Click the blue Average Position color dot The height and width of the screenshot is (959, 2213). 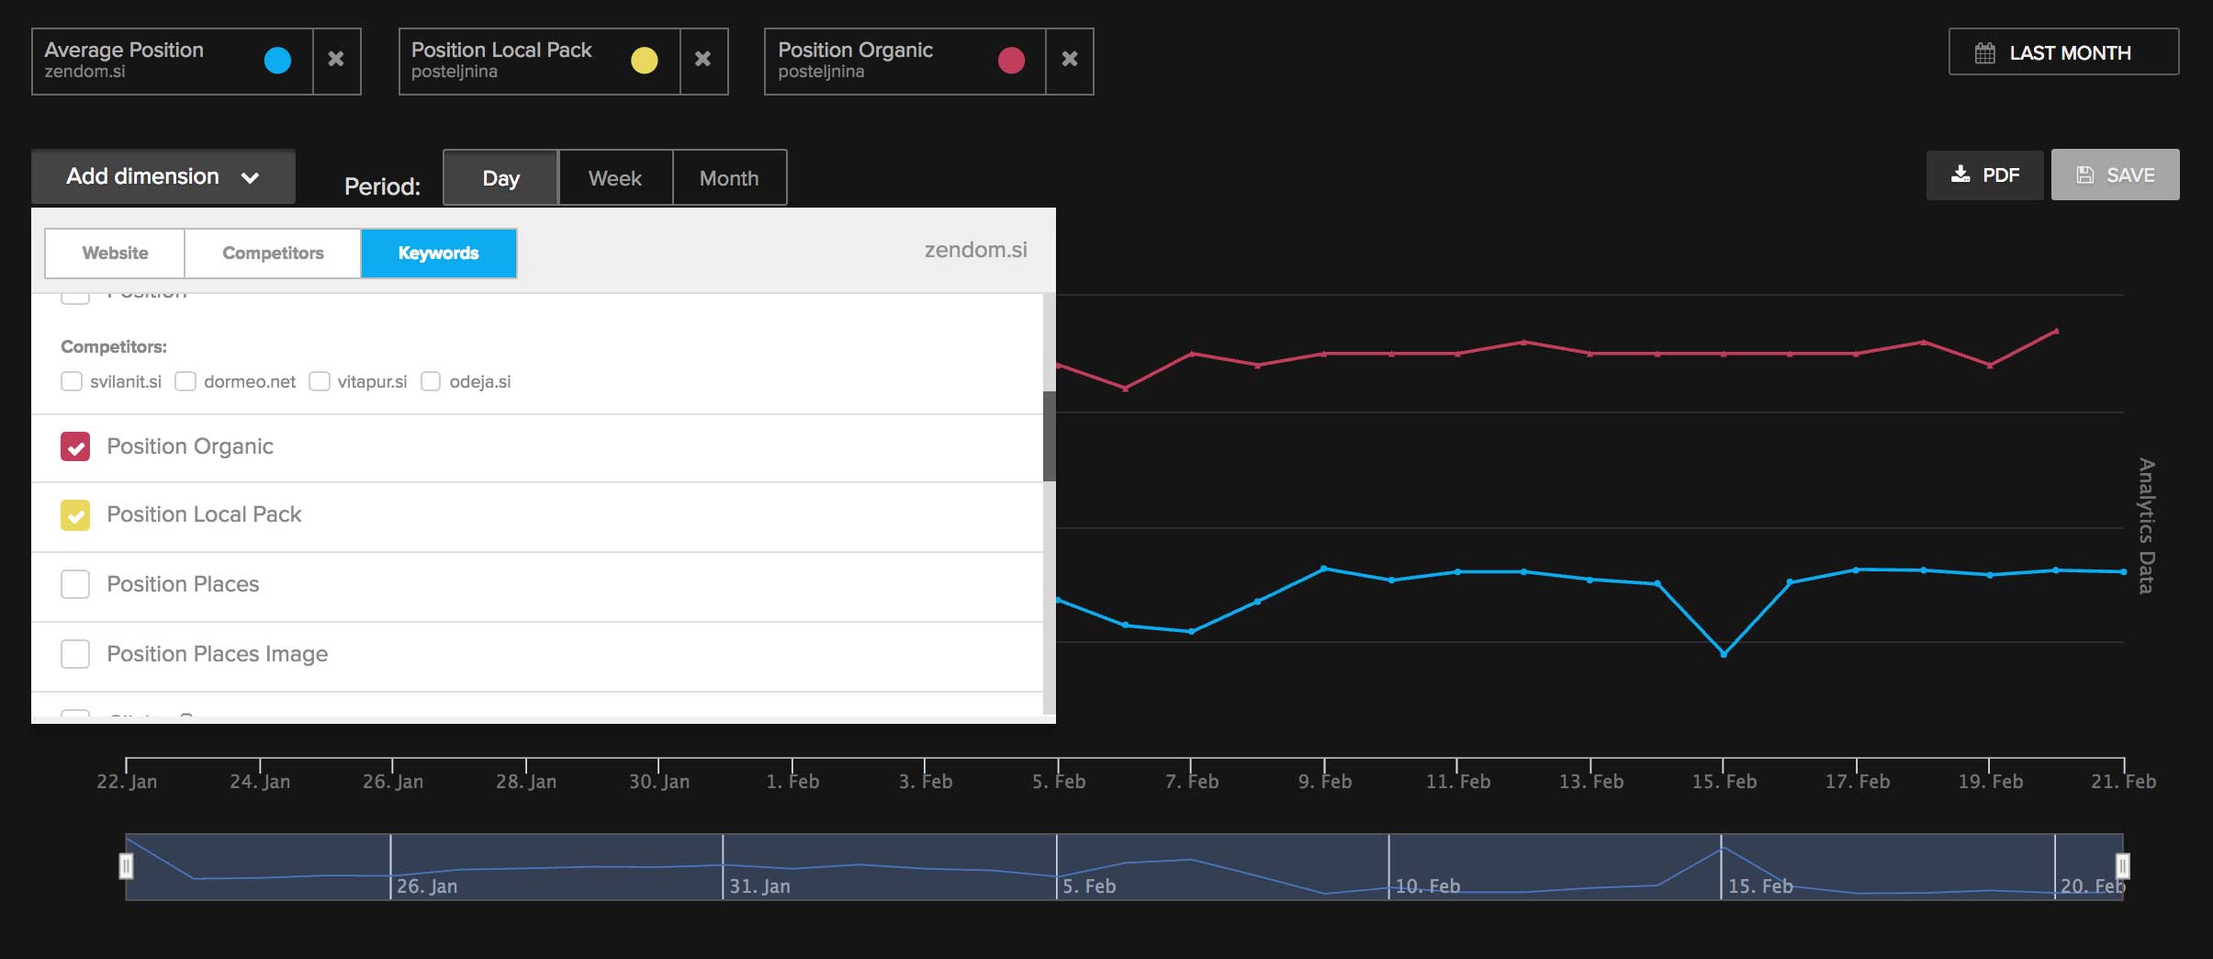pos(277,61)
